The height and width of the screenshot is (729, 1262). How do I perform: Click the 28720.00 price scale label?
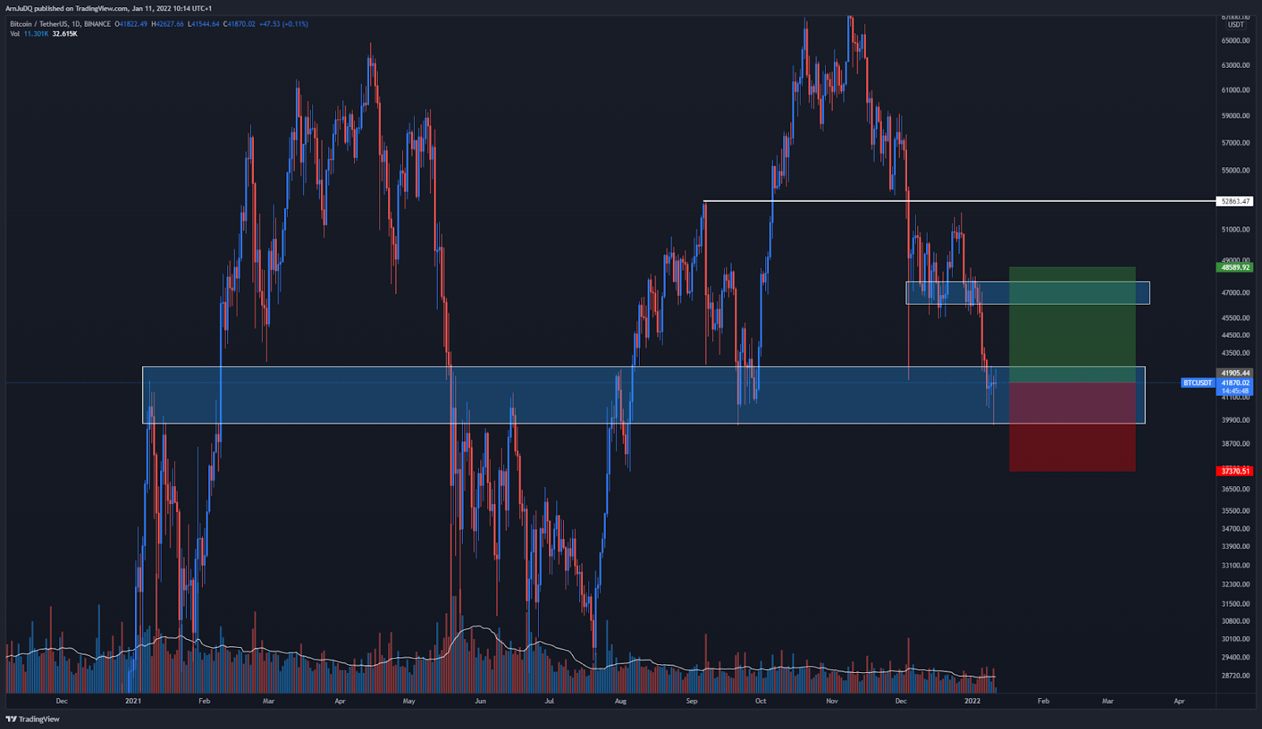[1235, 676]
